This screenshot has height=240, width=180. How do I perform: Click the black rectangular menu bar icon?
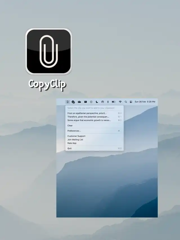(x=85, y=102)
